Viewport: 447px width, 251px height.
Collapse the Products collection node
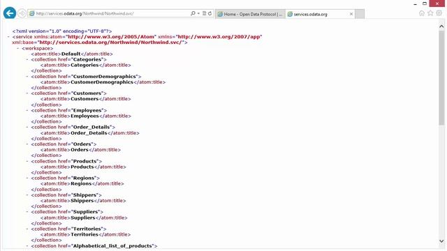27,161
